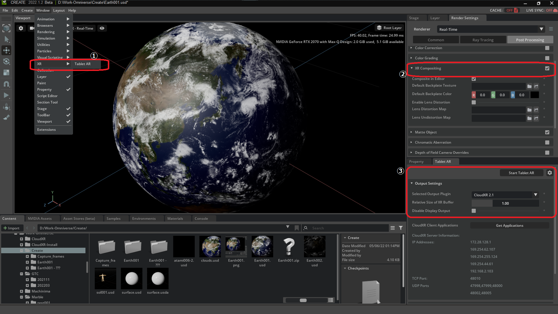
Task: Click Default Backplate Color black swatch
Action: [534, 95]
